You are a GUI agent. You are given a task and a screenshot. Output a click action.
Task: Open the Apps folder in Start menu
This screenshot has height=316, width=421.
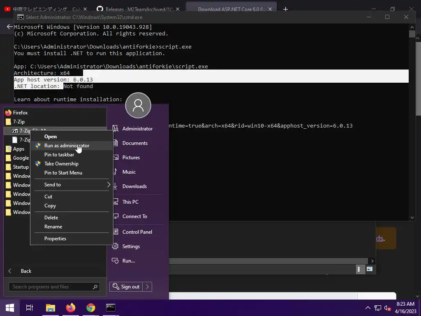click(17, 149)
